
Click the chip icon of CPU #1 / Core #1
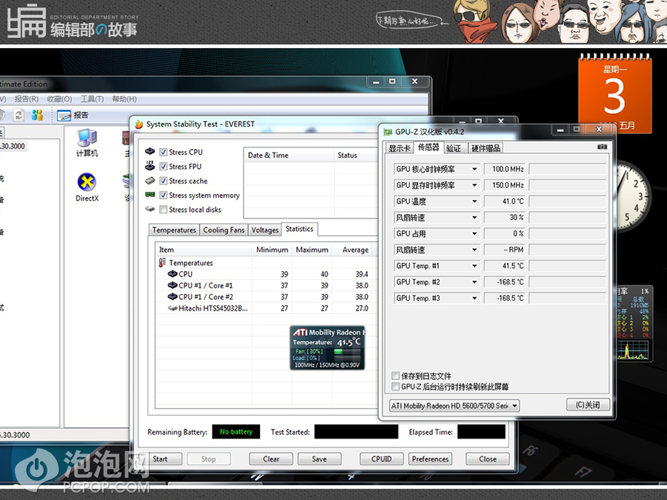172,285
